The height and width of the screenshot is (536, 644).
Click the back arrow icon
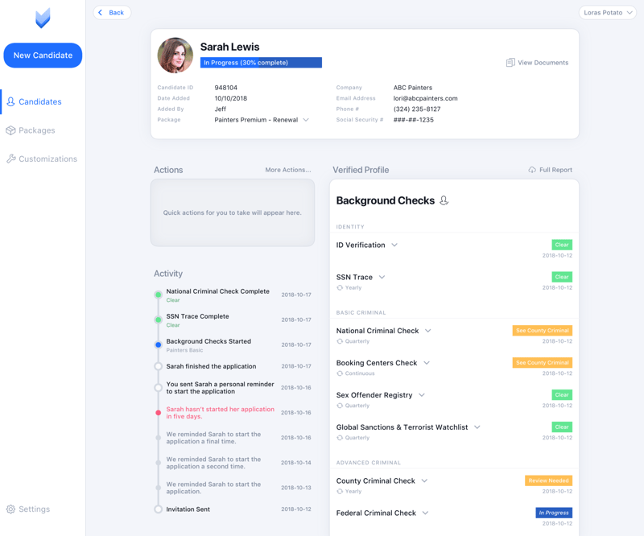100,12
